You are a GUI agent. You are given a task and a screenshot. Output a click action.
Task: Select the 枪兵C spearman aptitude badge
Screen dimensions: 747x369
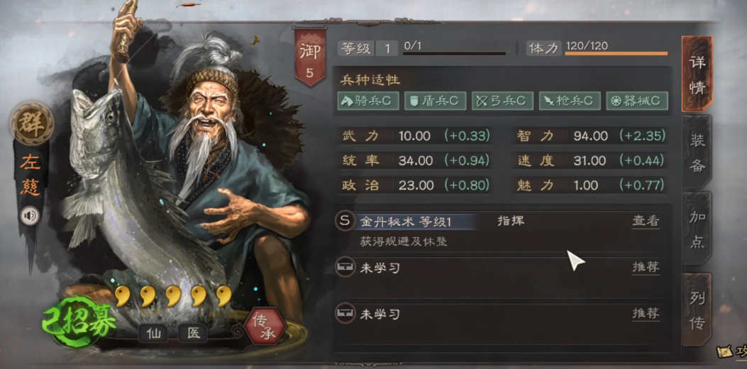(x=570, y=101)
